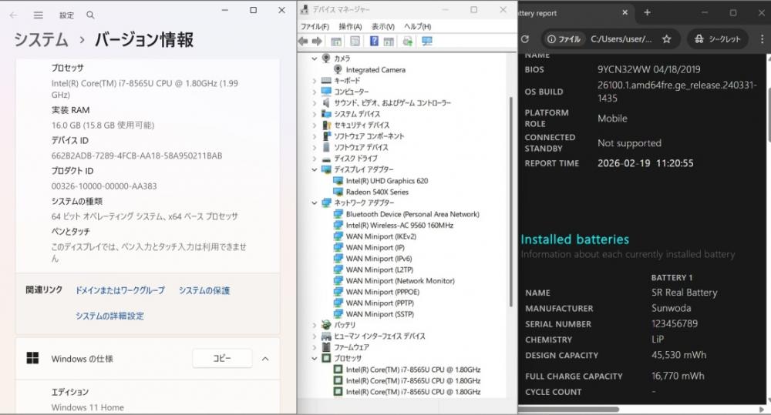
Task: Click the 45,530 mWh design capacity value
Action: click(x=678, y=355)
